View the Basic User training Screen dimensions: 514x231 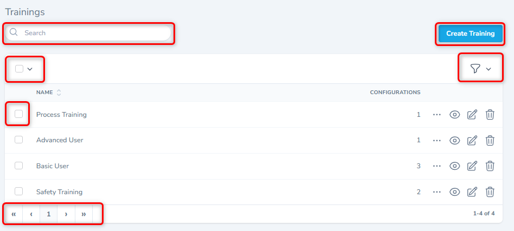[455, 166]
